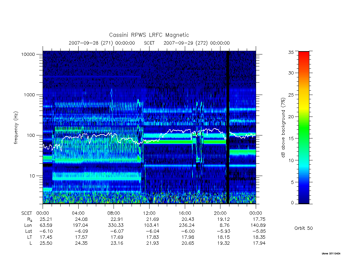Viewport: 341px width, 255px height.
Task: Click the 16:00 time axis label
Action: coord(184,213)
